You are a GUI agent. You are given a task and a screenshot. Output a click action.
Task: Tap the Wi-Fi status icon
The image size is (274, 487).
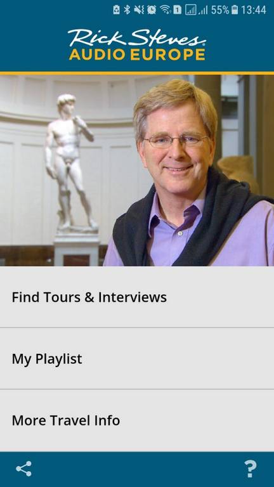[166, 10]
